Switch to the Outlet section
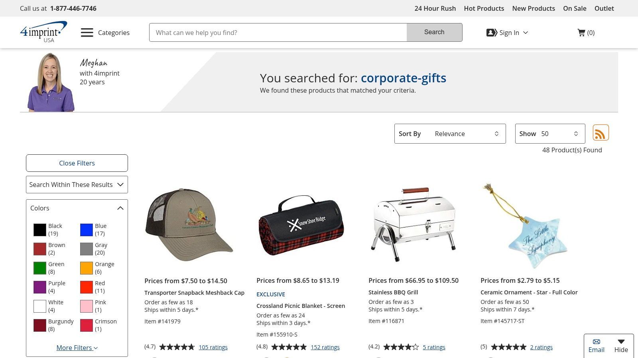Image resolution: width=638 pixels, height=358 pixels. [x=604, y=8]
